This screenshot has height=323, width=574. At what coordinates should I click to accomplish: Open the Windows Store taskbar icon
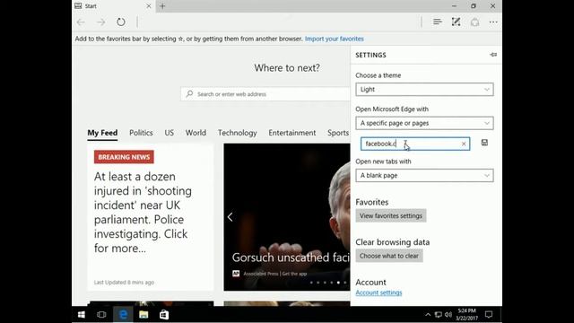coord(164,315)
